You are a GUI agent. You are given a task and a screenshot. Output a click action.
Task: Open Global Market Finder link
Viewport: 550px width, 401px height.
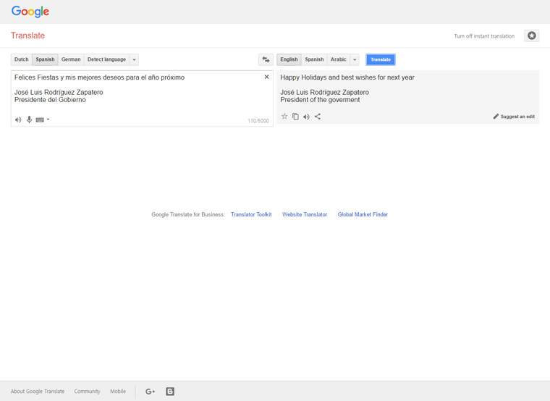363,214
